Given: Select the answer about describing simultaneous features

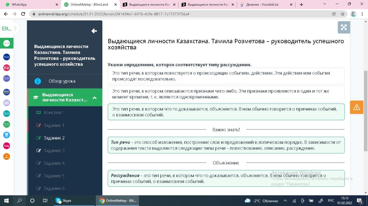Looking at the screenshot, I should (226, 94).
